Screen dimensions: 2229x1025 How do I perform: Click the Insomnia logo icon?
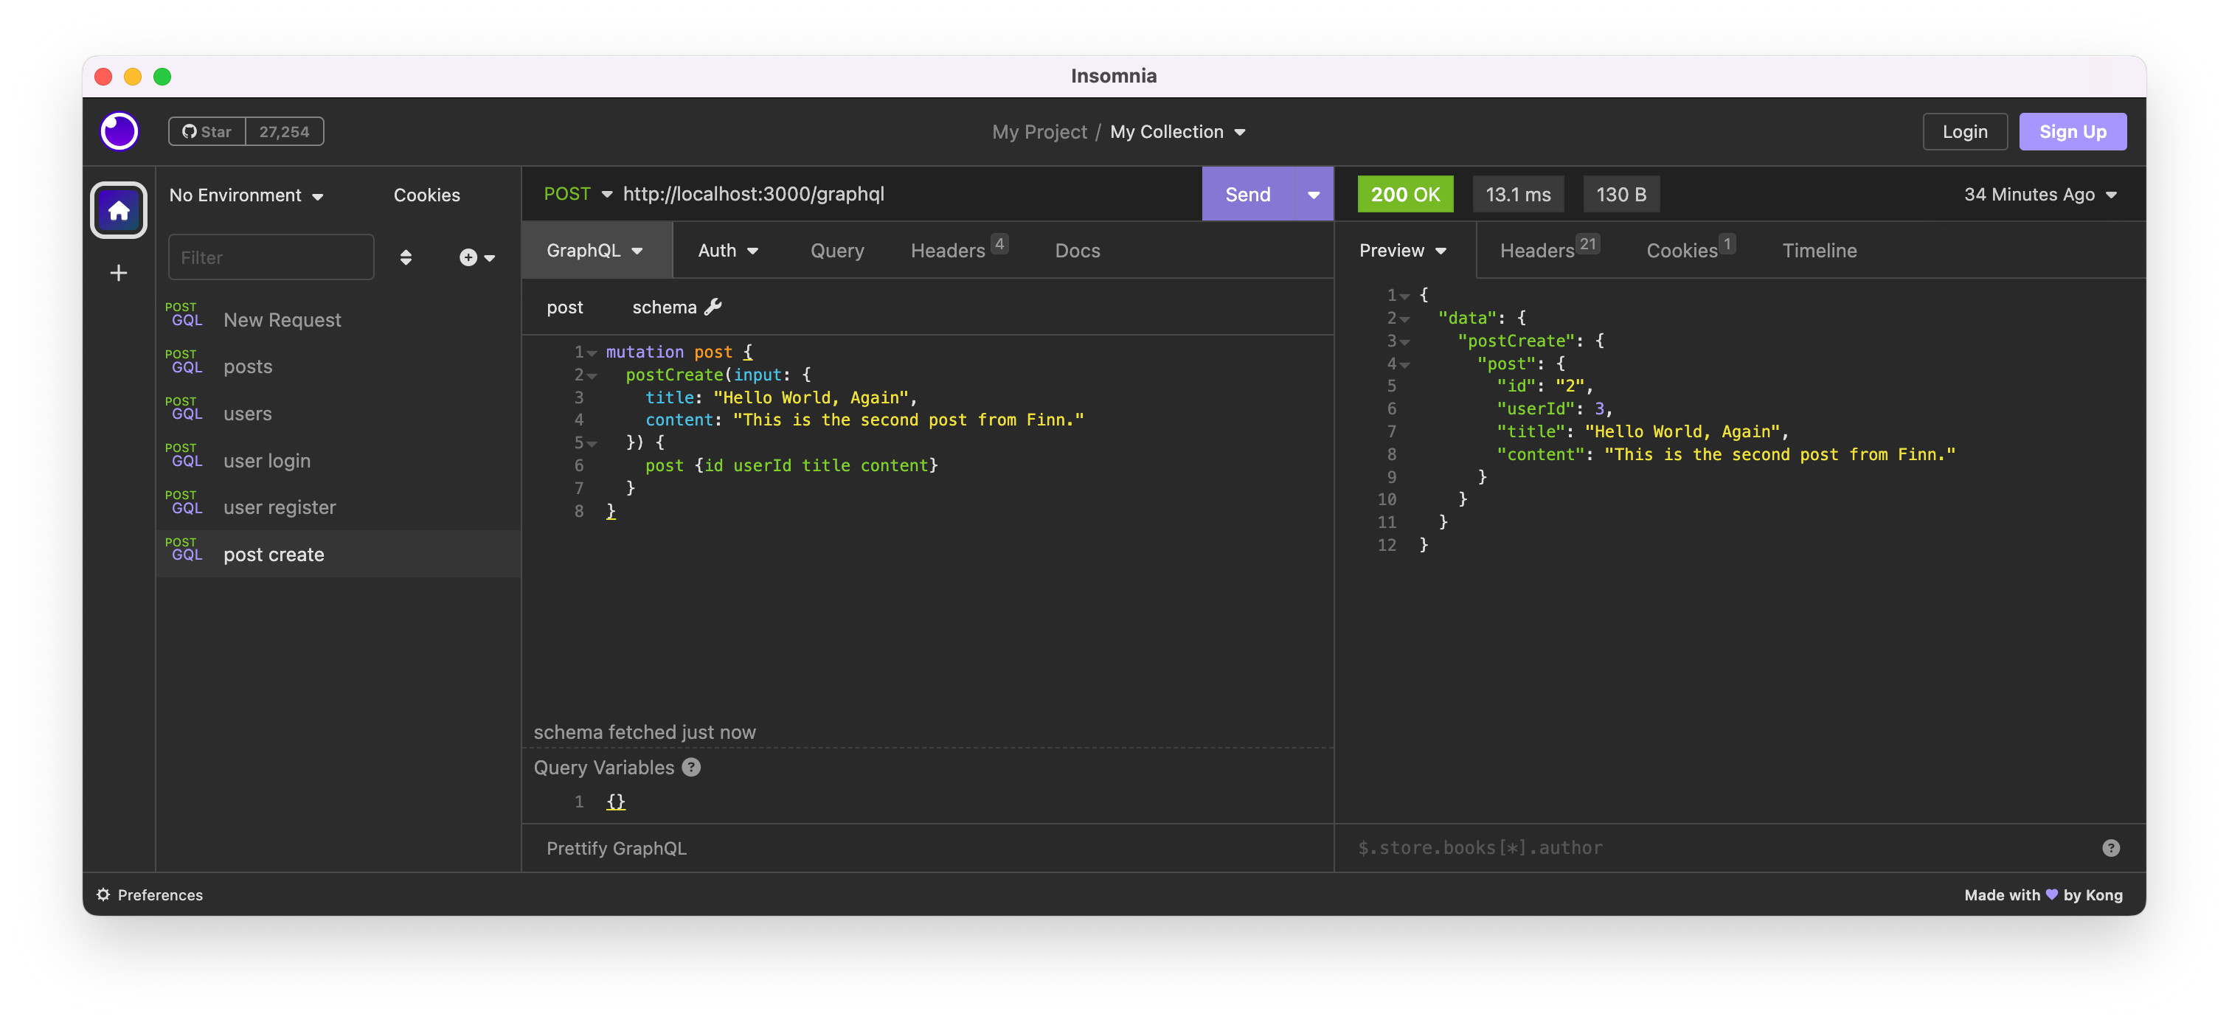point(119,131)
